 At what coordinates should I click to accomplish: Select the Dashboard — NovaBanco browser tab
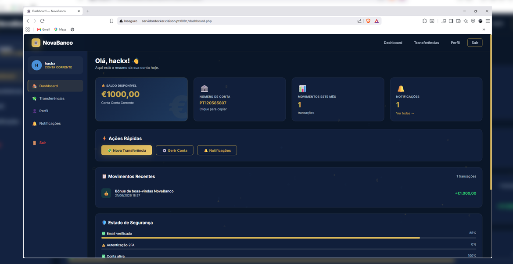point(52,11)
